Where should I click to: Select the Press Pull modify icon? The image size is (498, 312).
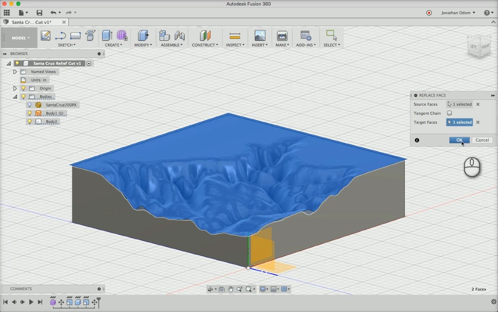(x=143, y=36)
